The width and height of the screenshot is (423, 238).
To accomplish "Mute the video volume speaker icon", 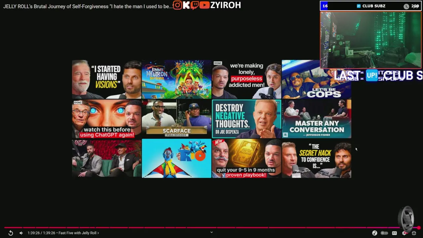I will coord(21,233).
